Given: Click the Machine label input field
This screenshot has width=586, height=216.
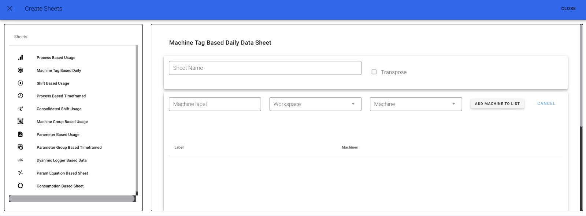Looking at the screenshot, I should pos(215,104).
